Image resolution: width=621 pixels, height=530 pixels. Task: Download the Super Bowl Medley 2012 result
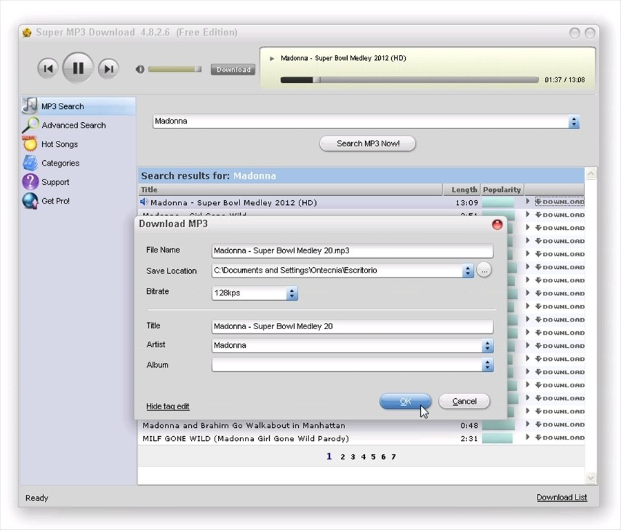coord(560,202)
